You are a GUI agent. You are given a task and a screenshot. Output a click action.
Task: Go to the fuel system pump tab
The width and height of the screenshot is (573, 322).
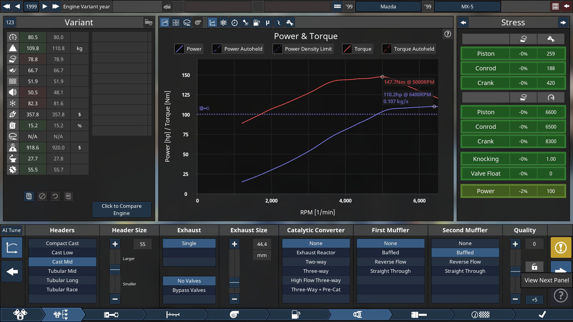296,315
